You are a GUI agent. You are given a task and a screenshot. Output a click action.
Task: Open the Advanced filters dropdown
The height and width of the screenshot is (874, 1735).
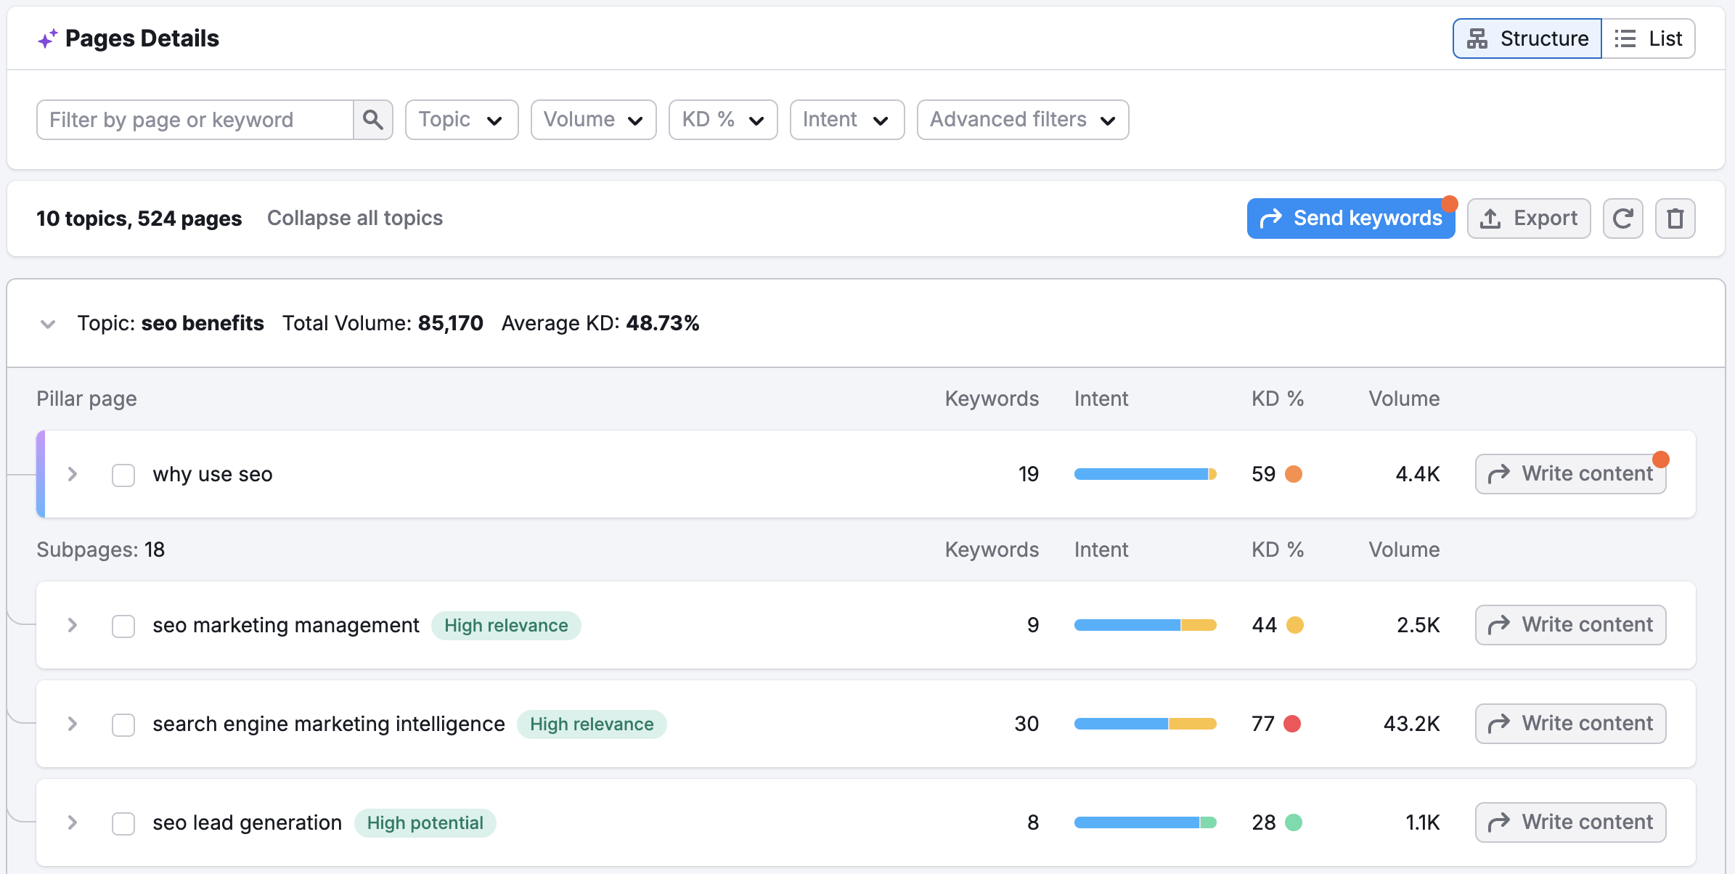click(1021, 119)
